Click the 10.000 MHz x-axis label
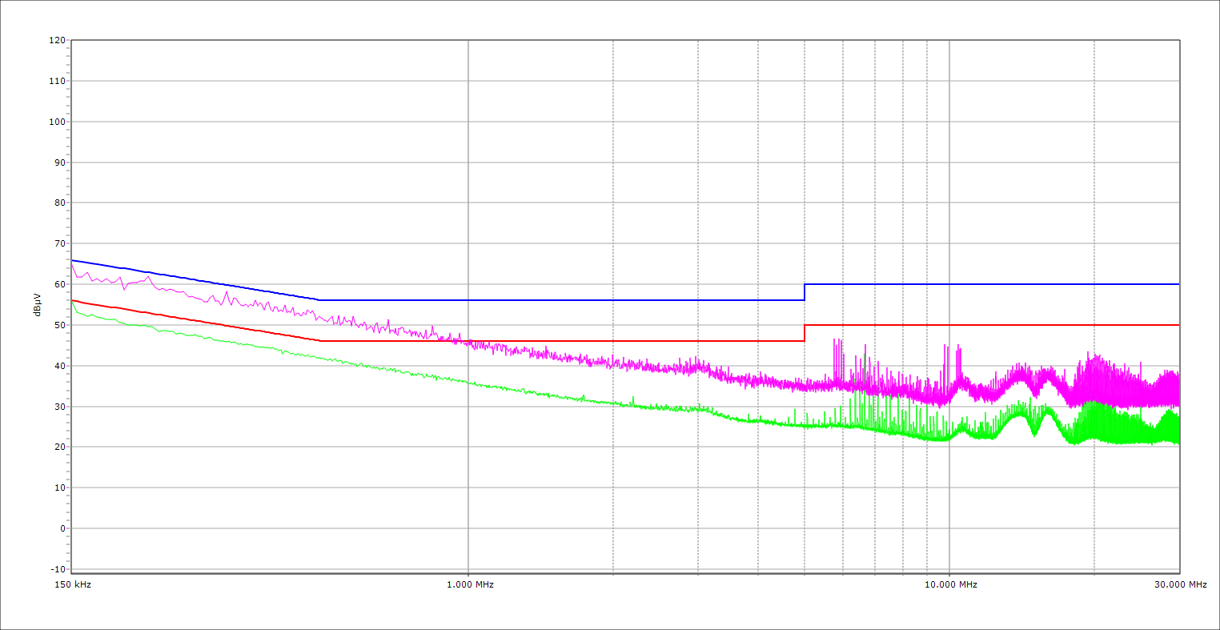 click(950, 584)
